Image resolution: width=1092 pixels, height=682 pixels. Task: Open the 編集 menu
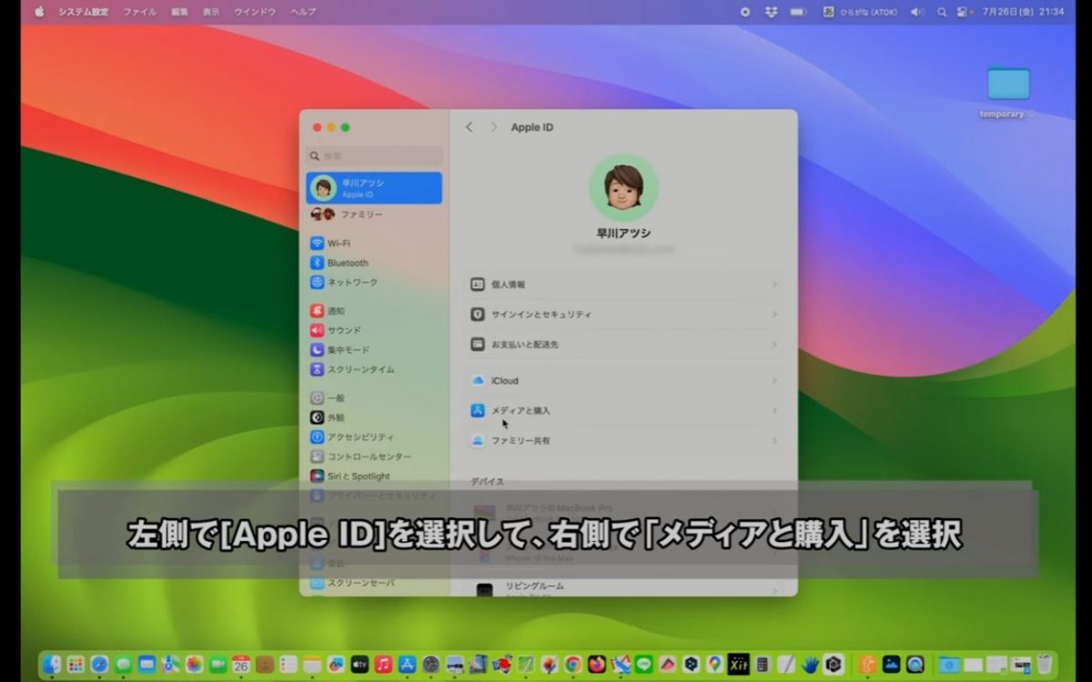(179, 12)
